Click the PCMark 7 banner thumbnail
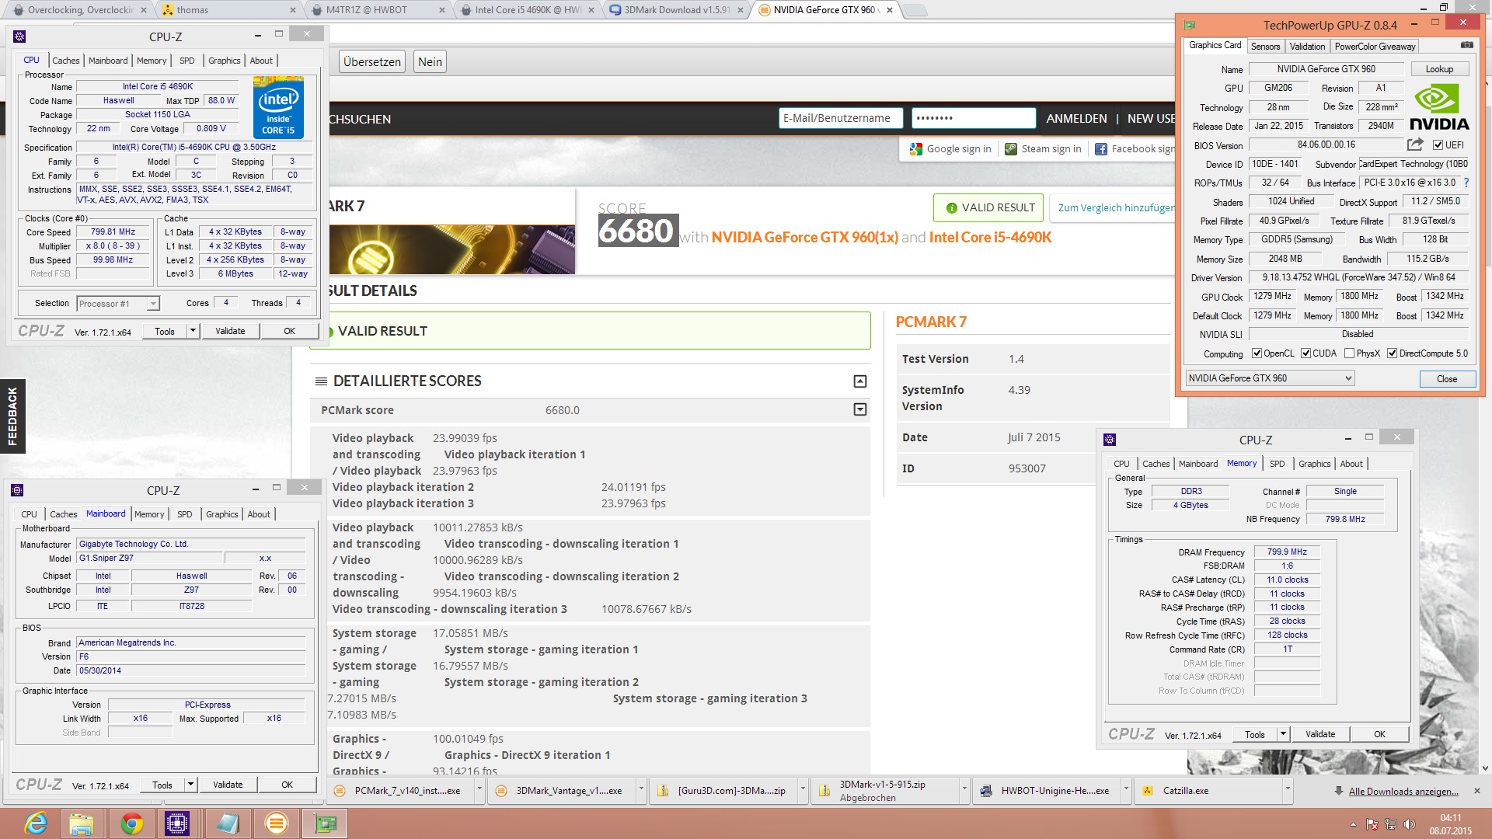 click(451, 249)
